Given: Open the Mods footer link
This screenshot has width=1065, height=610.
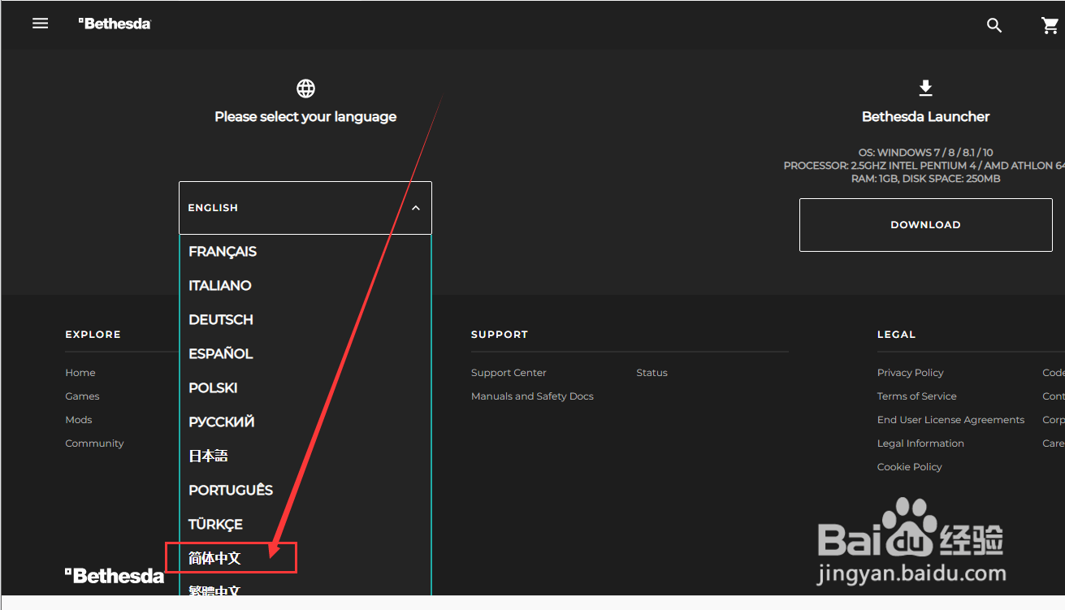Looking at the screenshot, I should pyautogui.click(x=79, y=420).
